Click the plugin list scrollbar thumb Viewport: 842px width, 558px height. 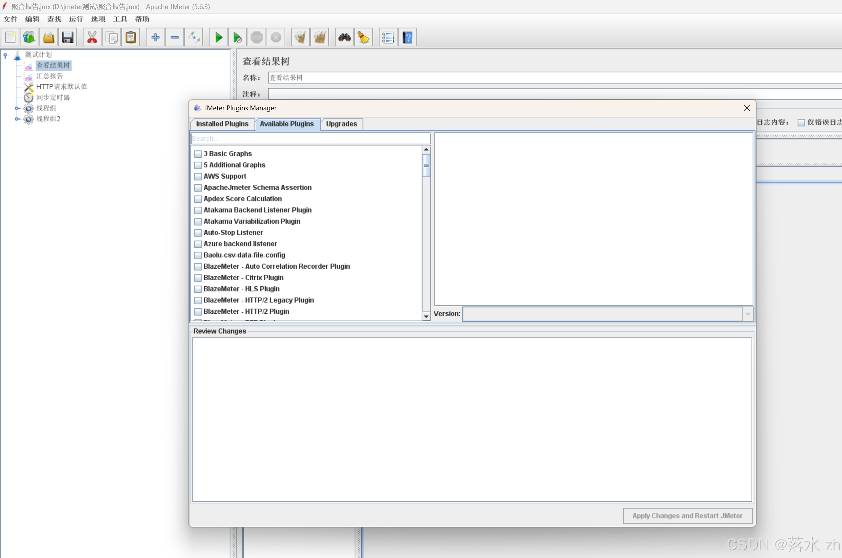click(x=426, y=165)
